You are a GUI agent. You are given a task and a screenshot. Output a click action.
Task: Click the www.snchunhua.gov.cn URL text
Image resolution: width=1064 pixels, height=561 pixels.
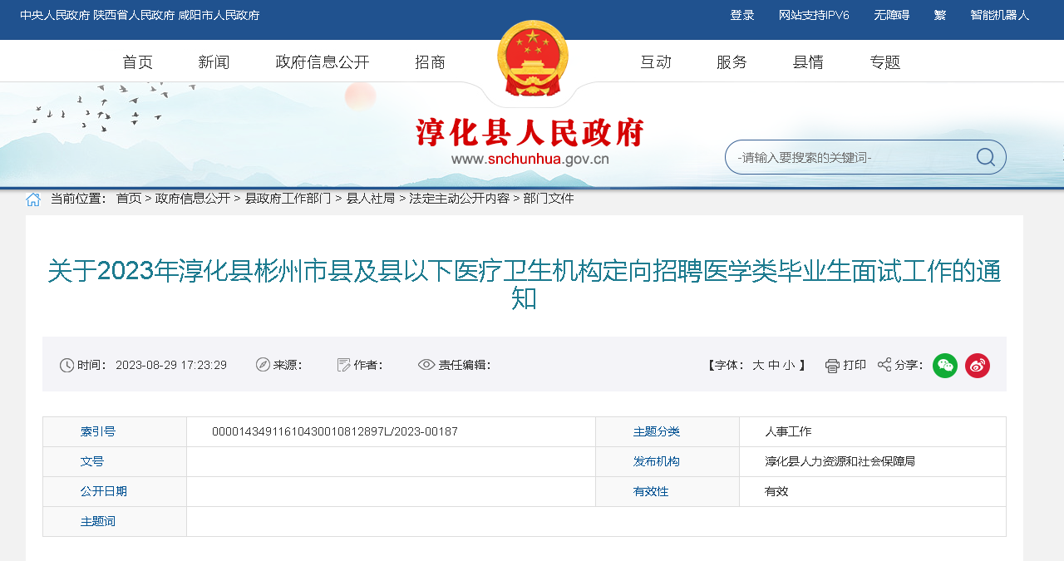pyautogui.click(x=530, y=160)
